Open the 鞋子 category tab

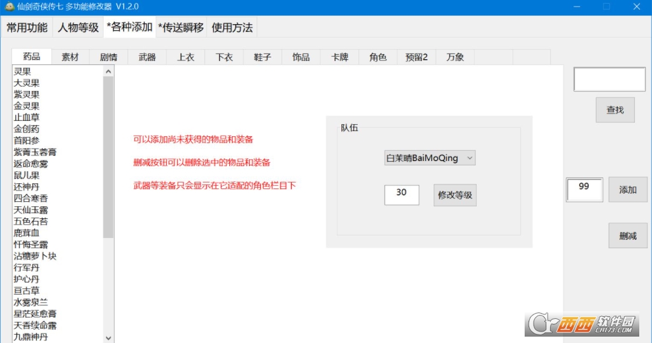[x=262, y=57]
